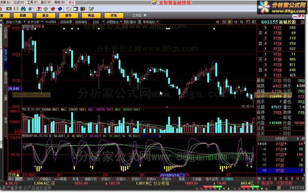Select the 超赢分析 indicator tab
Image resolution: width=308 pixels, height=193 pixels.
point(91,179)
